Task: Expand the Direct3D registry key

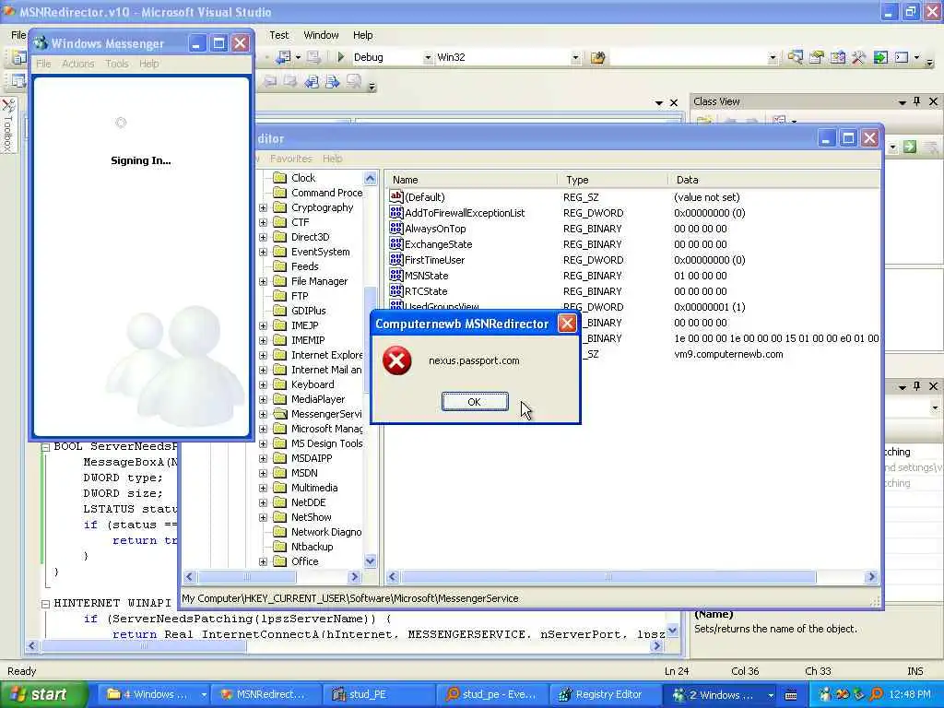Action: [263, 237]
